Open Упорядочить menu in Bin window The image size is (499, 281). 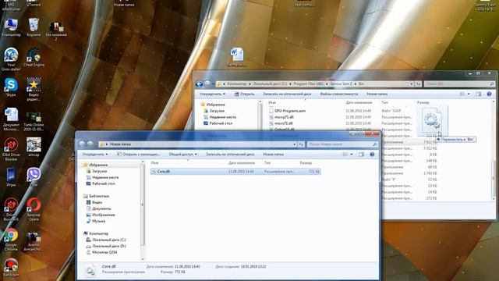click(212, 94)
